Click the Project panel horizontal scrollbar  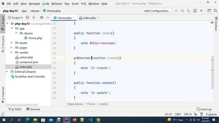pos(22,105)
